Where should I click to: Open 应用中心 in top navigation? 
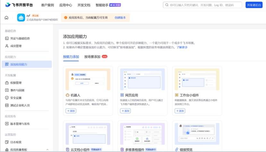tap(66, 5)
